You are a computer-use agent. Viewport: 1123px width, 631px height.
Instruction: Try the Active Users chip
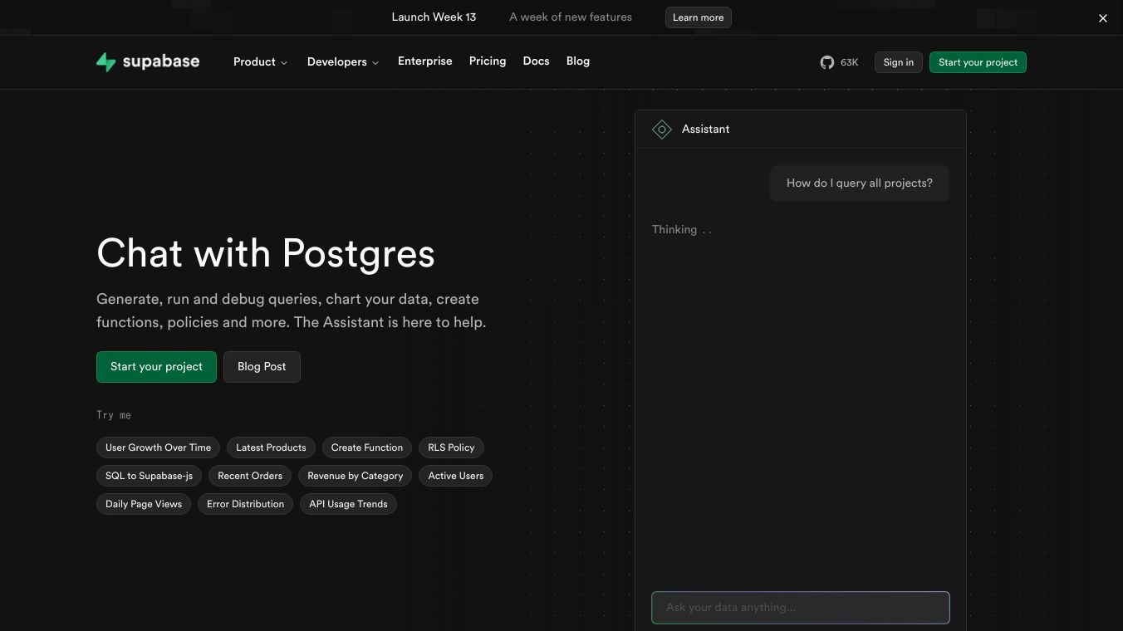pos(456,476)
